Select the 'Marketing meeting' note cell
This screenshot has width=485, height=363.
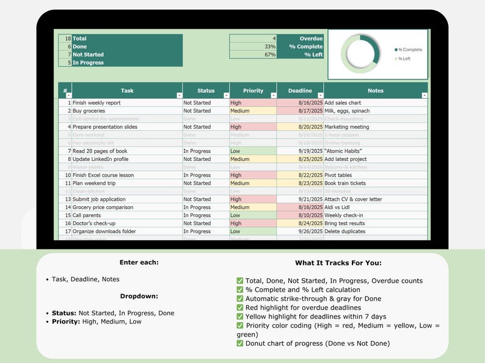pyautogui.click(x=376, y=127)
